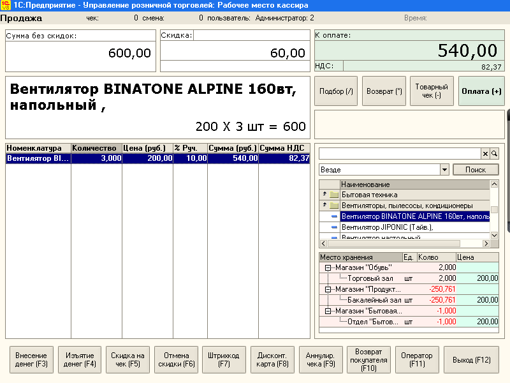Select the Вентилятор BI... receipt row

(x=157, y=158)
